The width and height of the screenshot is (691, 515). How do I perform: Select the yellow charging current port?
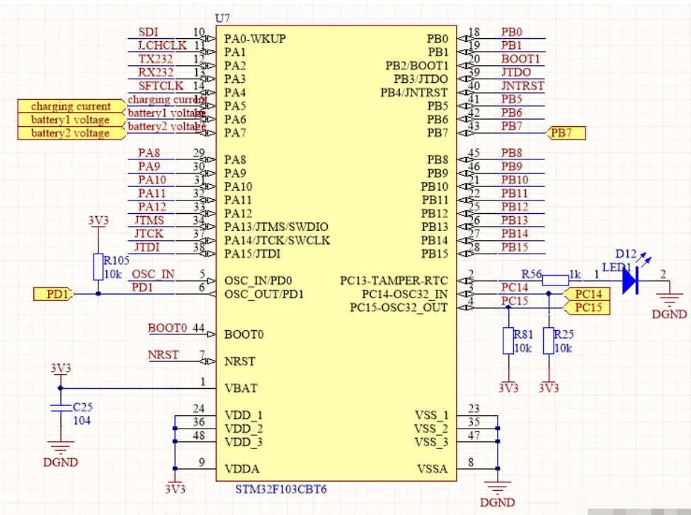point(72,106)
